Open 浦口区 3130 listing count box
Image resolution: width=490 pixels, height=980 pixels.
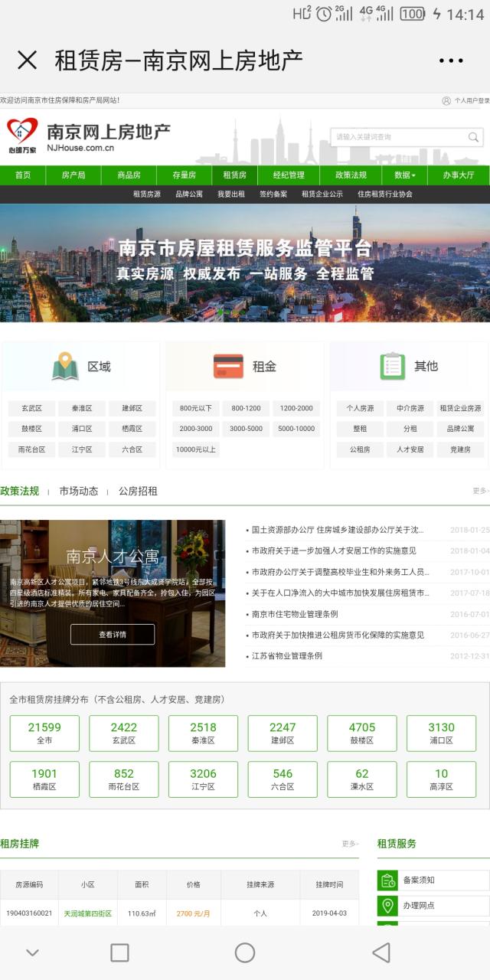click(x=441, y=733)
